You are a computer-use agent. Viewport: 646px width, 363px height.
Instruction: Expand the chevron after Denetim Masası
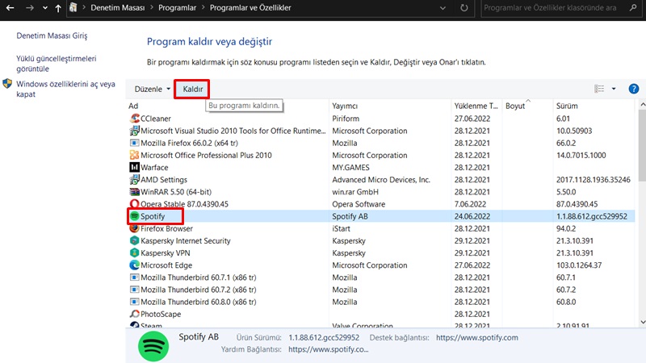pos(152,8)
